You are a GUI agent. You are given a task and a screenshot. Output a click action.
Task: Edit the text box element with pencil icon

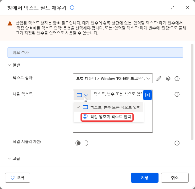(x=159, y=79)
